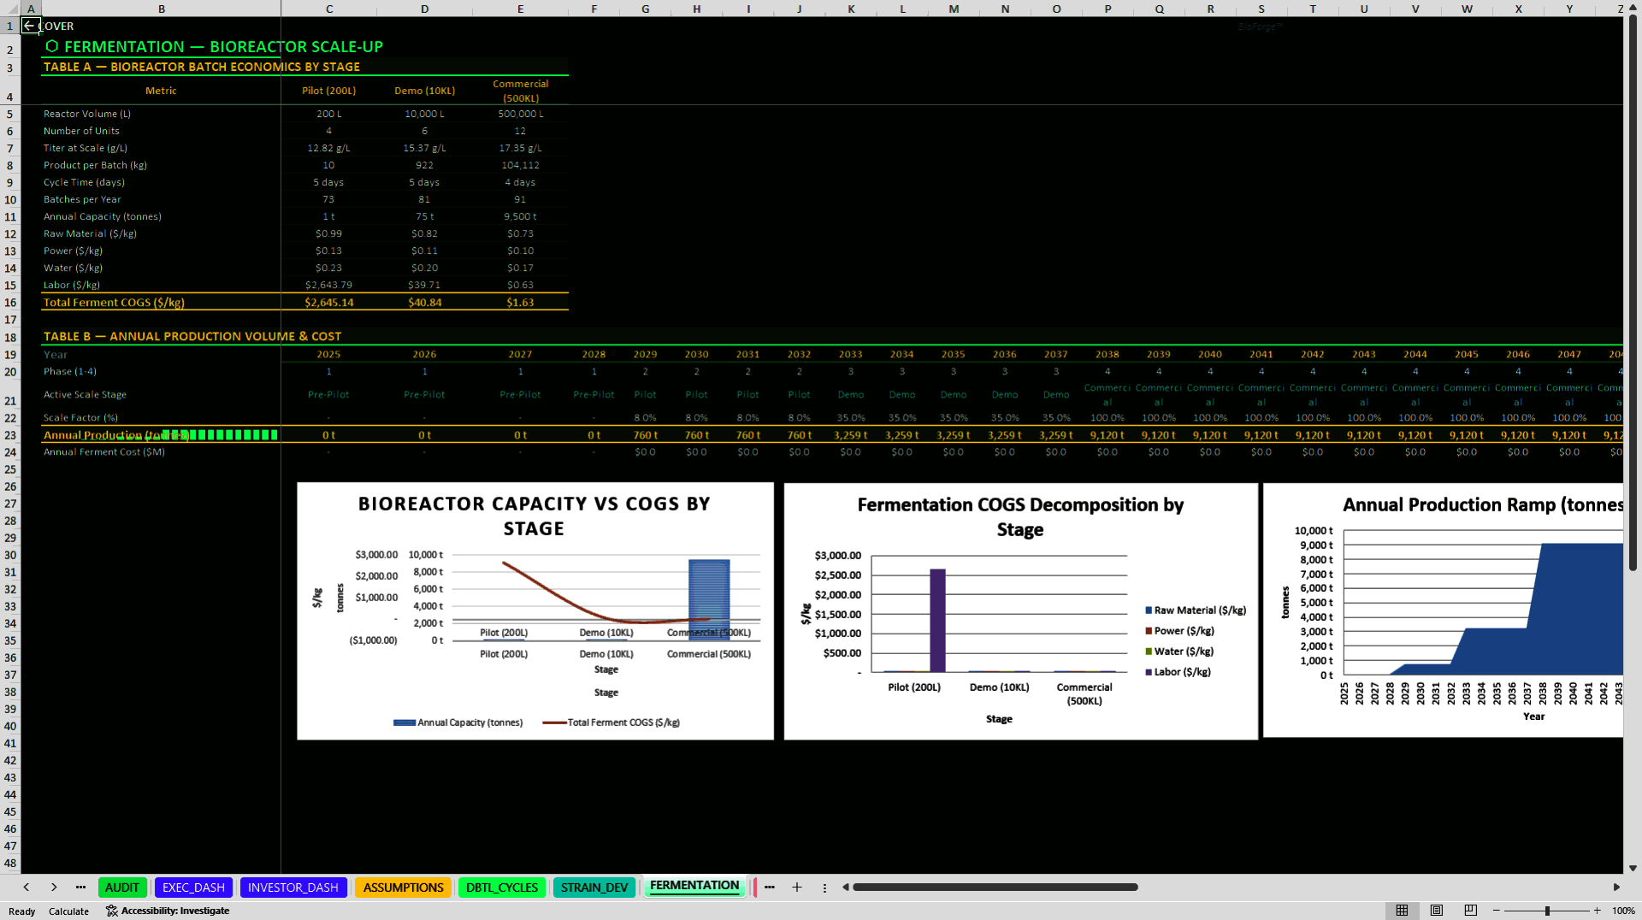1642x920 pixels.
Task: Open INVESTOR_DASH sheet tab
Action: tap(293, 888)
